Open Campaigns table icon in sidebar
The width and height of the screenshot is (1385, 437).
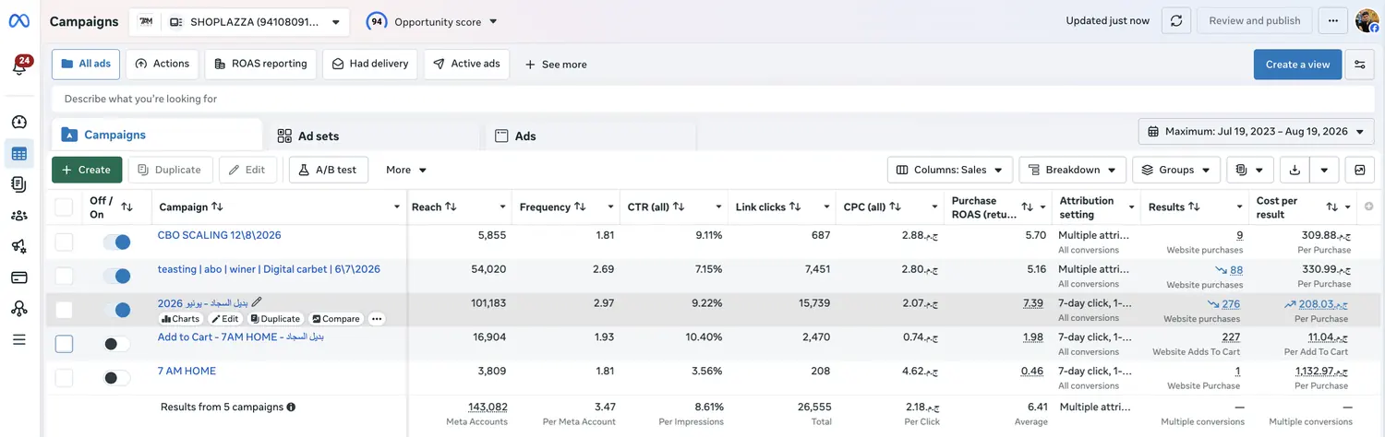(18, 154)
